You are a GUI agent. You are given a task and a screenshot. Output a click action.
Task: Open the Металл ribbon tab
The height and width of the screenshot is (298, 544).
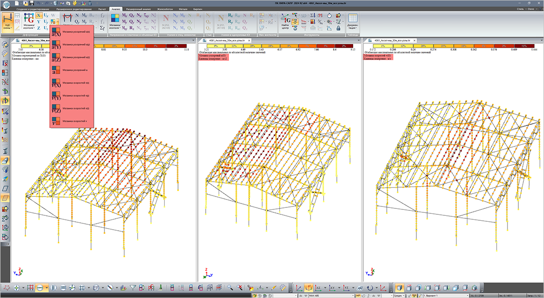pyautogui.click(x=183, y=9)
